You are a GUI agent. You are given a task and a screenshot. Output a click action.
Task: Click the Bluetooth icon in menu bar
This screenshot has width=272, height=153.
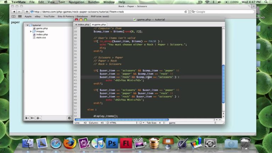(x=214, y=2)
